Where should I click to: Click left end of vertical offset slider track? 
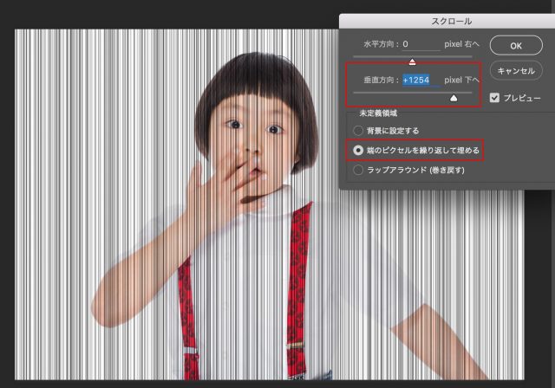click(354, 94)
